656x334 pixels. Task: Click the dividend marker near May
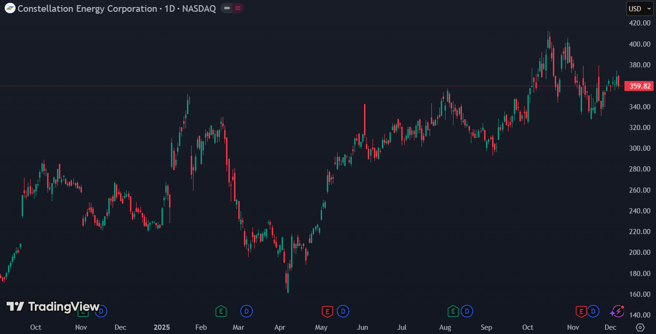[343, 311]
